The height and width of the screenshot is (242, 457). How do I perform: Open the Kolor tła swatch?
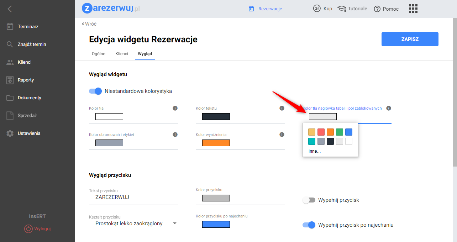(x=109, y=116)
